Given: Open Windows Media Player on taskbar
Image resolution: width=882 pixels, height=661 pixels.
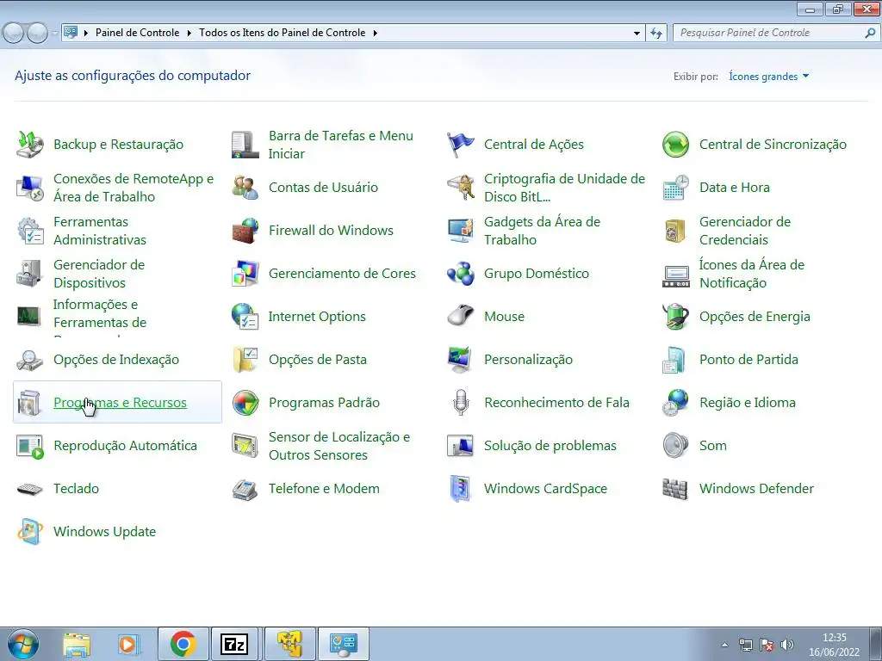Looking at the screenshot, I should (x=129, y=644).
